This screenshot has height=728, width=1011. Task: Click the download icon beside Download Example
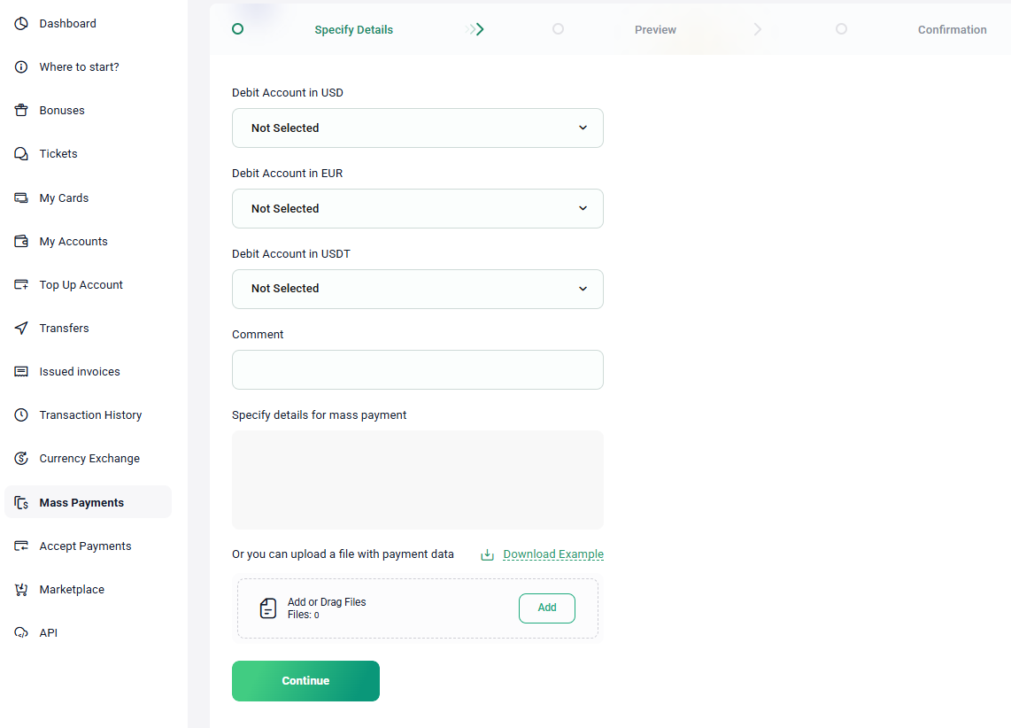pyautogui.click(x=488, y=554)
